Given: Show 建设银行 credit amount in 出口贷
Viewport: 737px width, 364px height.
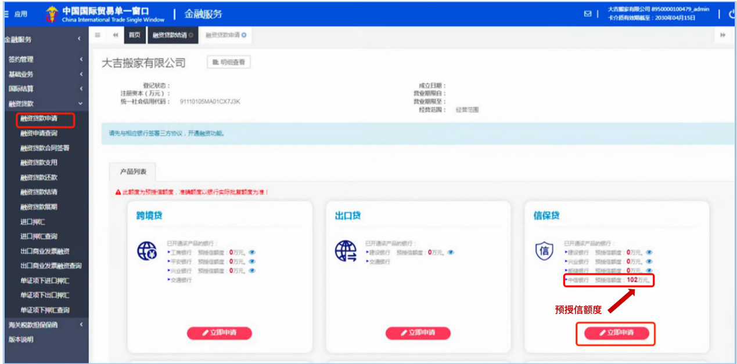Looking at the screenshot, I should (x=451, y=253).
